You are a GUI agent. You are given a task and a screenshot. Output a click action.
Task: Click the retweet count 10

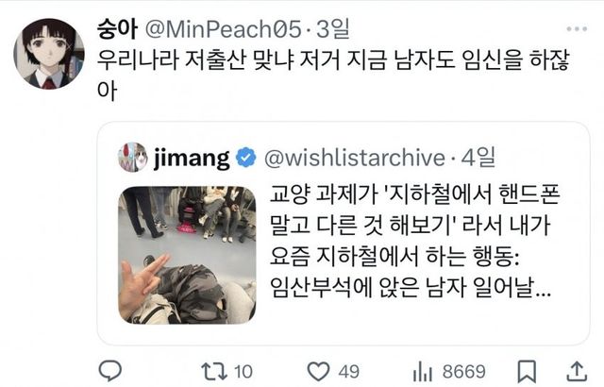(243, 372)
